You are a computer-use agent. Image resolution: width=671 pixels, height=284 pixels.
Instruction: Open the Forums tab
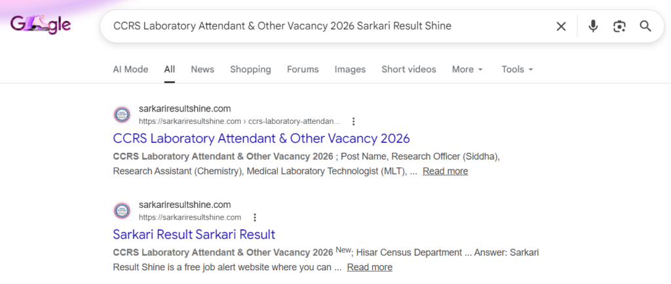click(303, 69)
